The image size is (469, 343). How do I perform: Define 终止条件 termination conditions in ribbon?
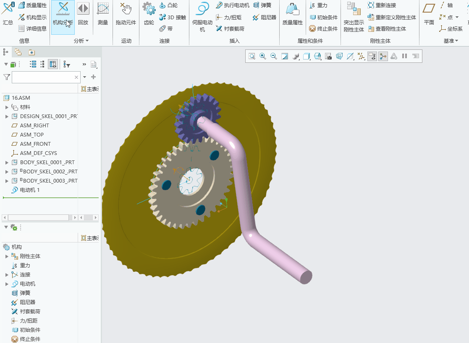tap(323, 28)
